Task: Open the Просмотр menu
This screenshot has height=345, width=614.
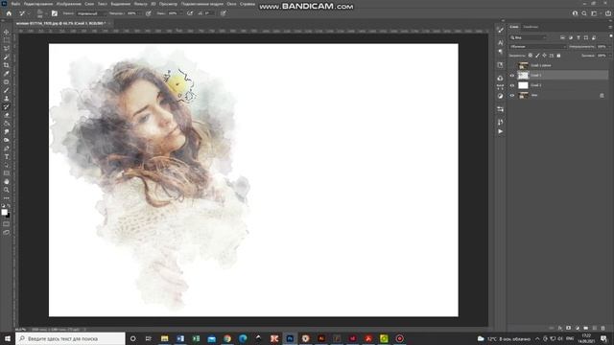Action: click(x=168, y=4)
